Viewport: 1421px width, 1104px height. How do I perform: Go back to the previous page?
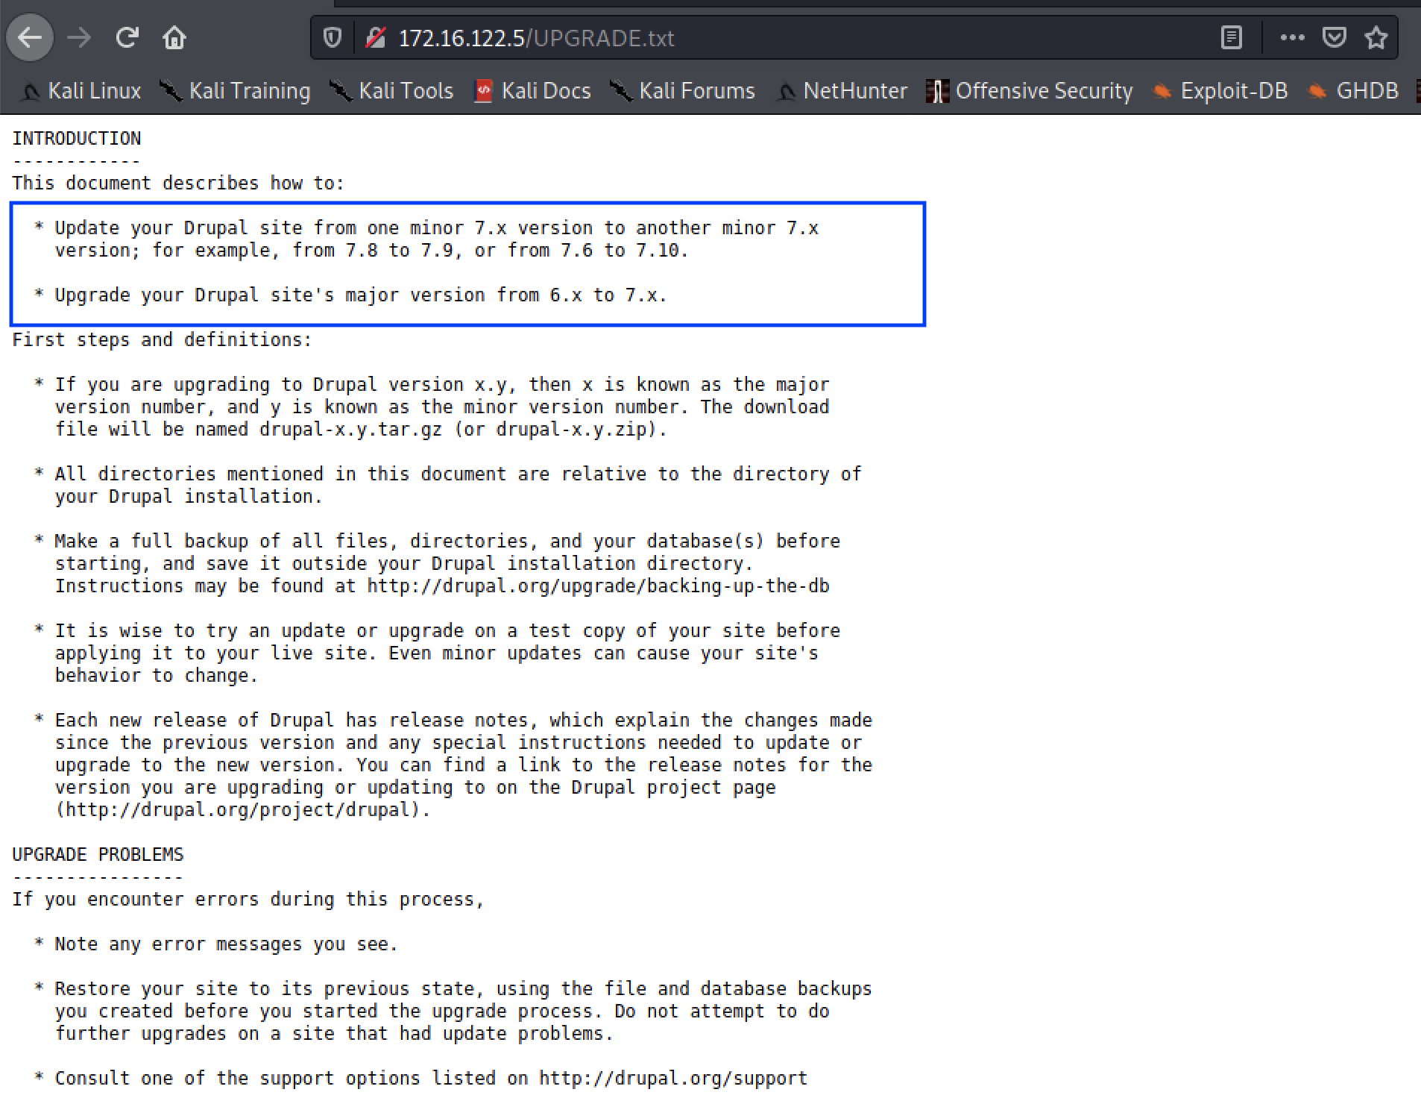click(x=30, y=37)
